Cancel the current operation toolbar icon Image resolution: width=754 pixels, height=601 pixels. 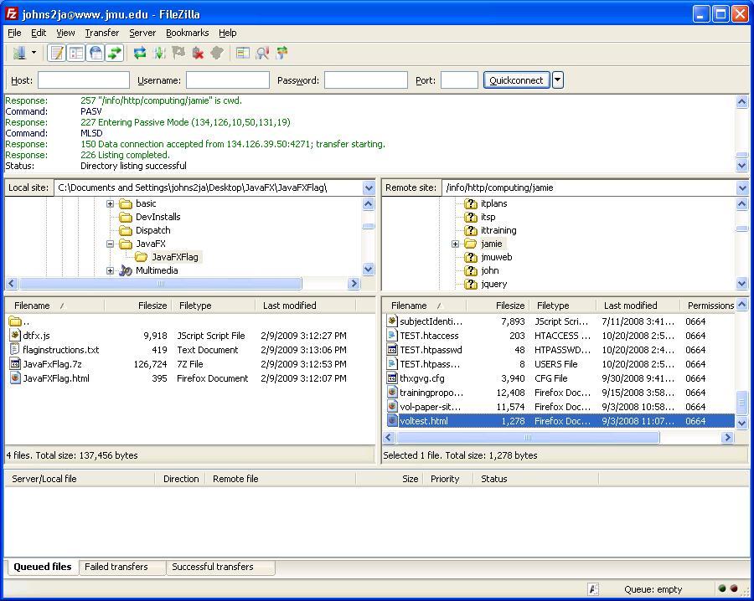click(x=178, y=53)
